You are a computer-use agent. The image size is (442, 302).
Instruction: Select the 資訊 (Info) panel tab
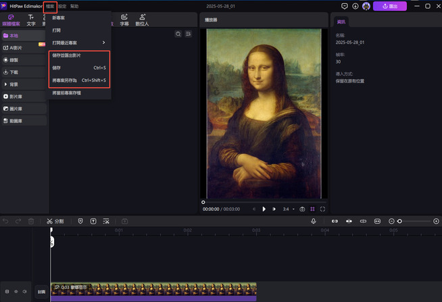(341, 22)
